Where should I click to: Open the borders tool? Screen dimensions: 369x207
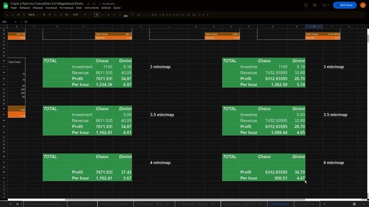pos(138,15)
